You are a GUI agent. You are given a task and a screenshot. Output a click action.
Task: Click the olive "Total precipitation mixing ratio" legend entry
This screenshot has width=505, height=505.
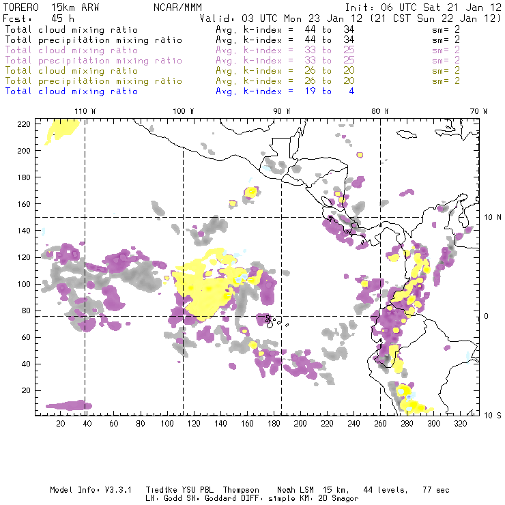pyautogui.click(x=93, y=81)
